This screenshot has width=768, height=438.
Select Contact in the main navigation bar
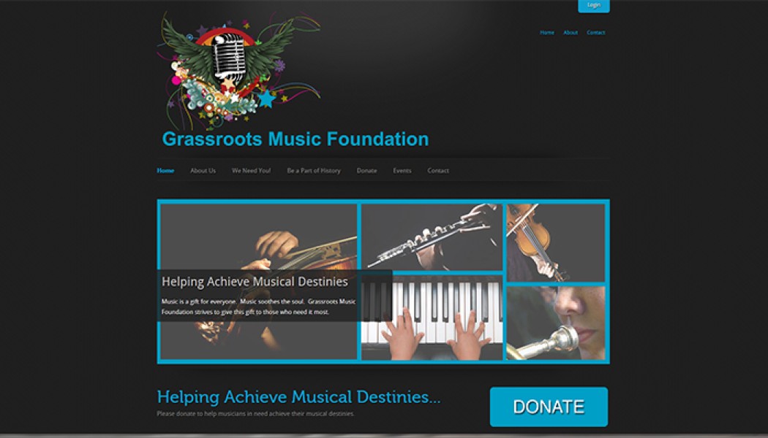[438, 171]
